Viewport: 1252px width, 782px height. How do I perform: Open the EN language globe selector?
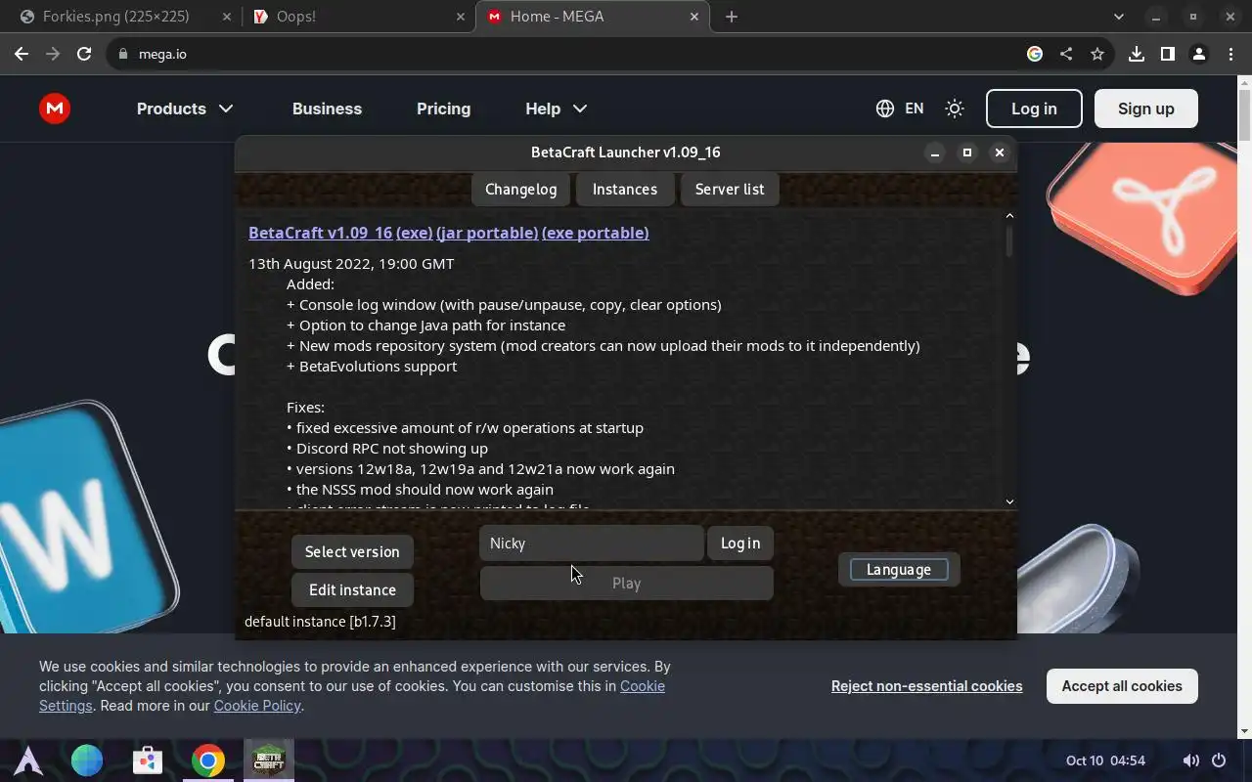pos(900,109)
